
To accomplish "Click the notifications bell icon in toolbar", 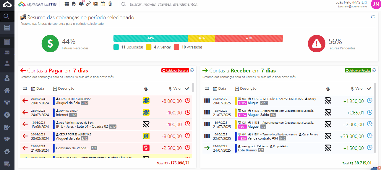I will [x=74, y=4].
